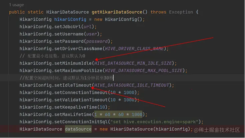Image resolution: width=245 pixels, height=138 pixels.
Task: Click the 'url' argument in setJdbcUrl
Action: click(87, 27)
